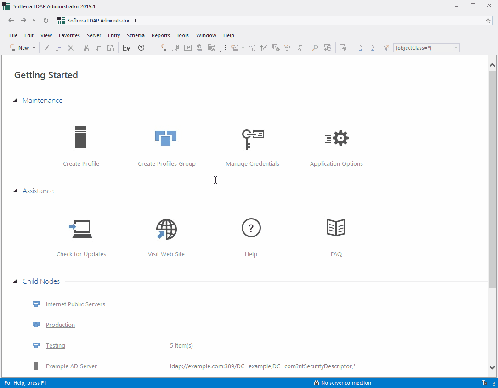Open the objectClass filter combo box

tap(426, 48)
